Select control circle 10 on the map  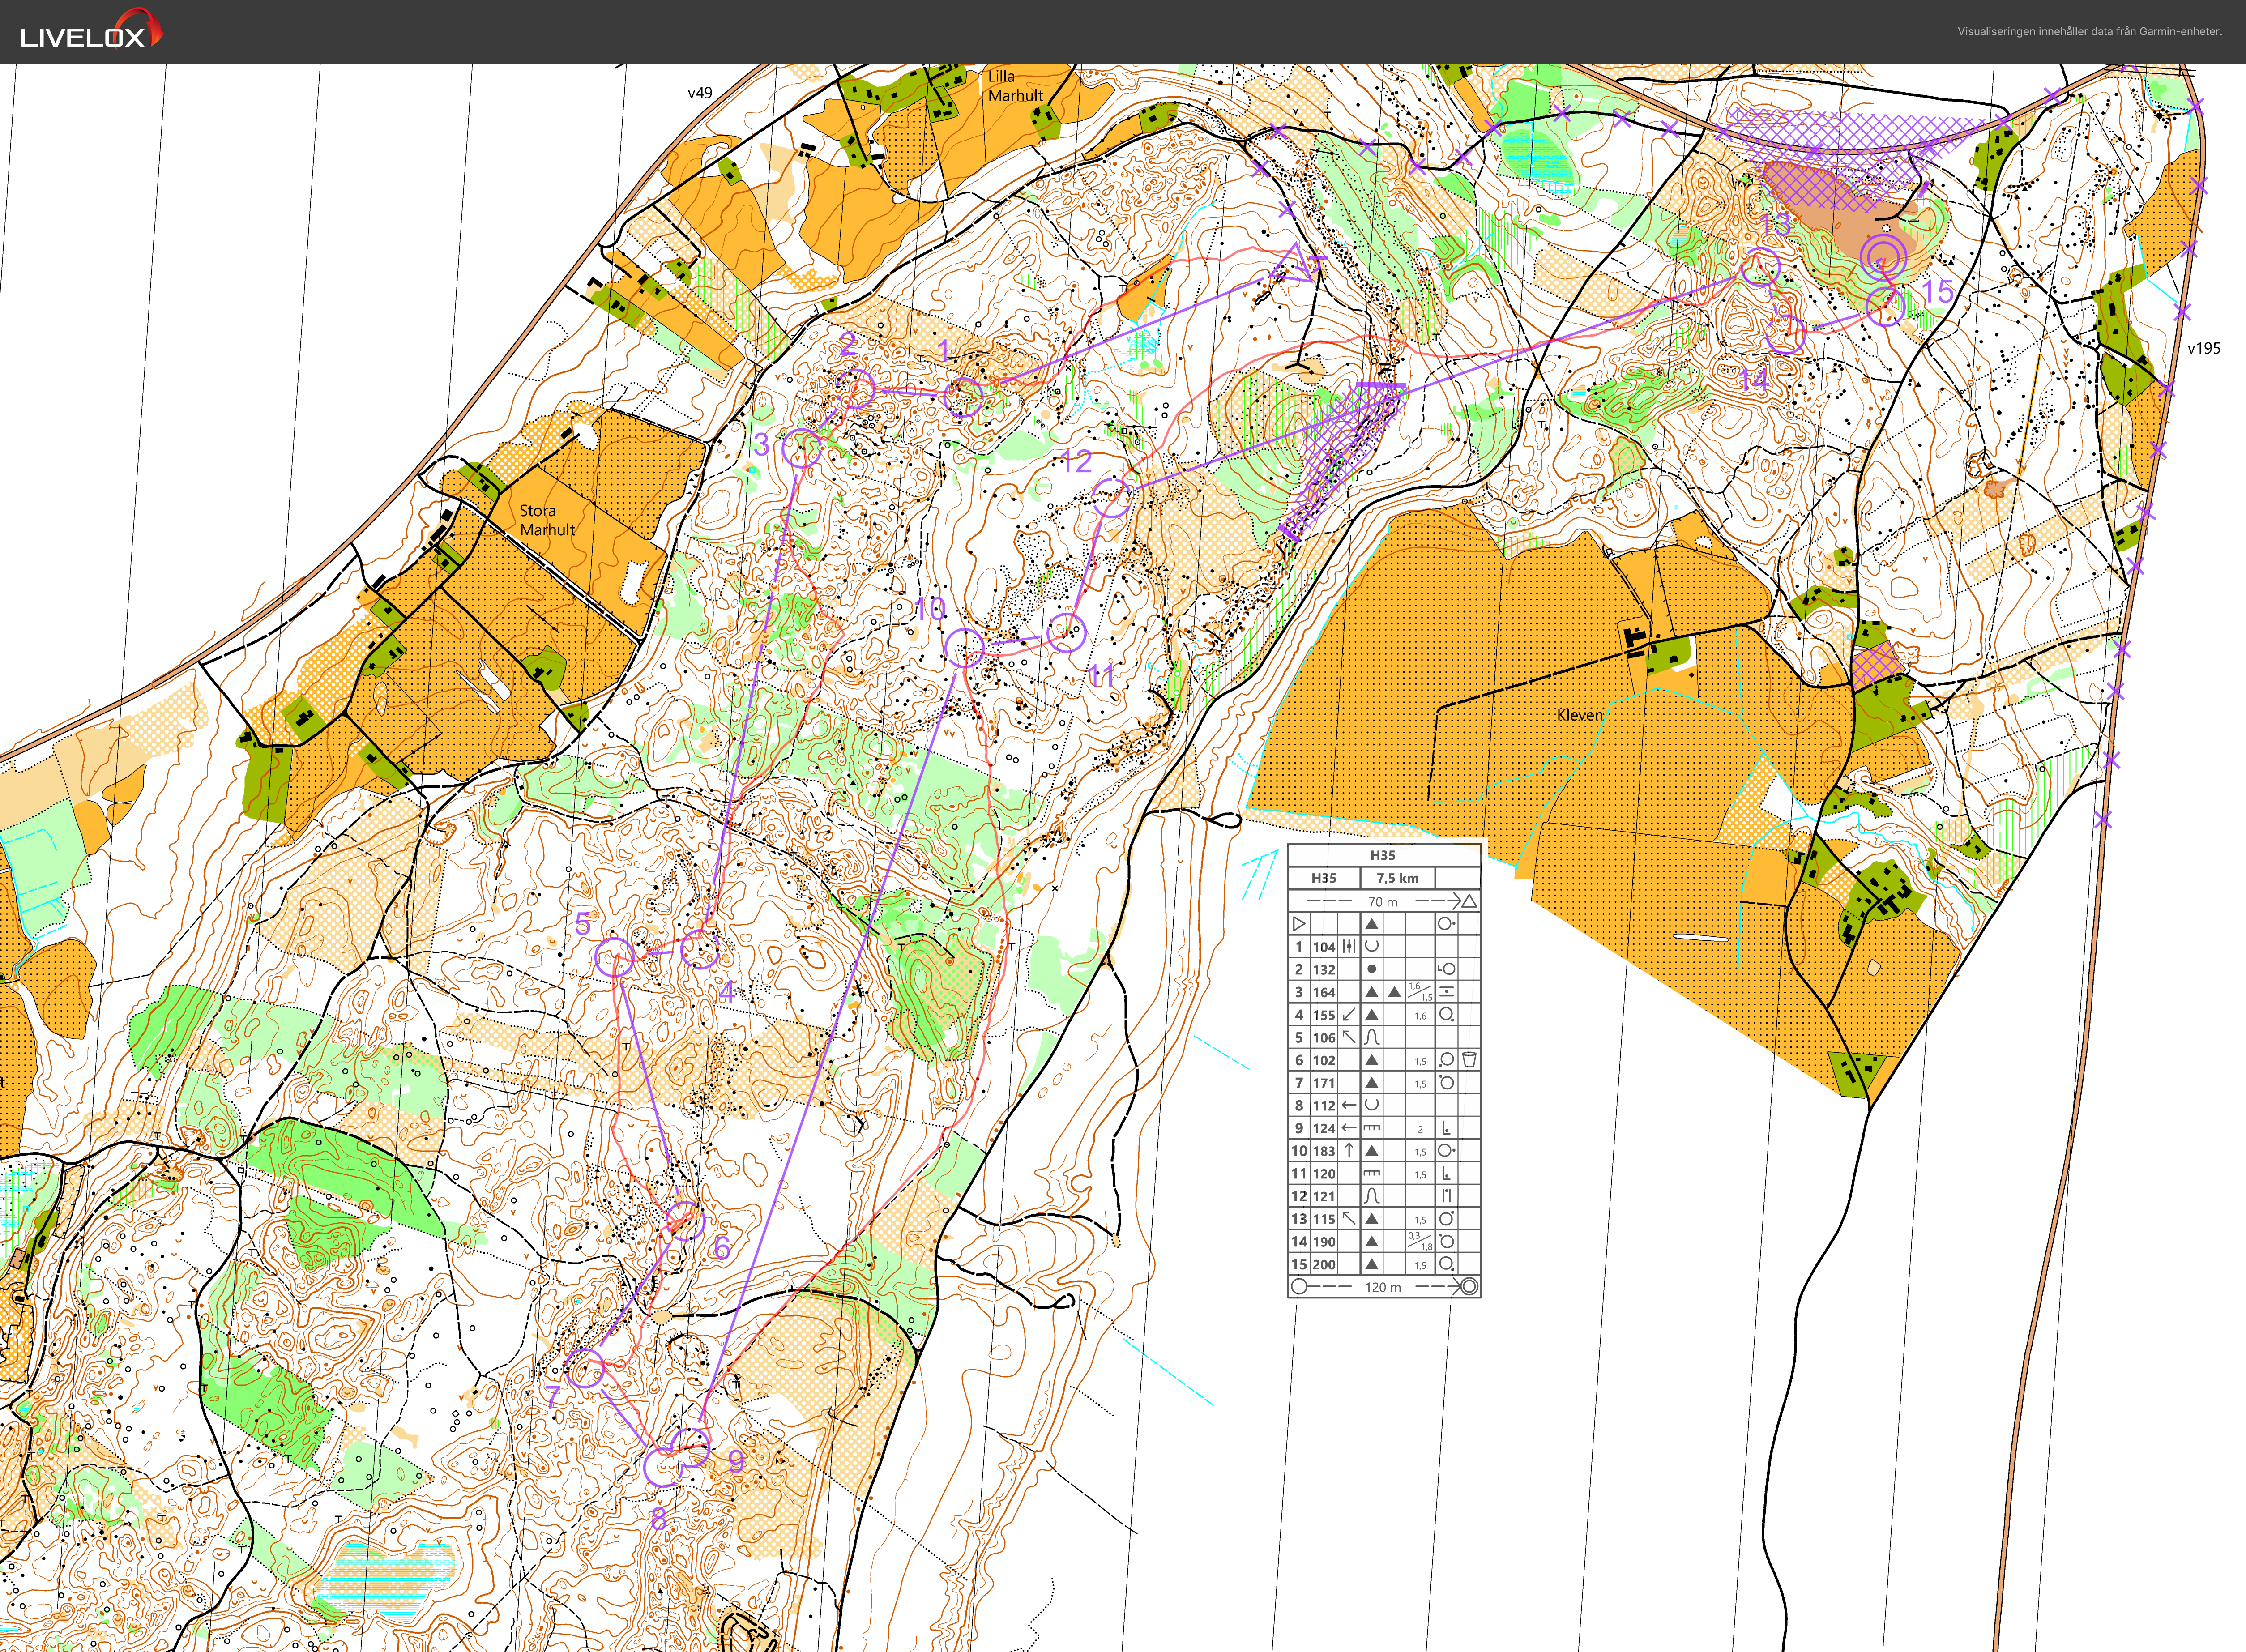click(x=965, y=648)
